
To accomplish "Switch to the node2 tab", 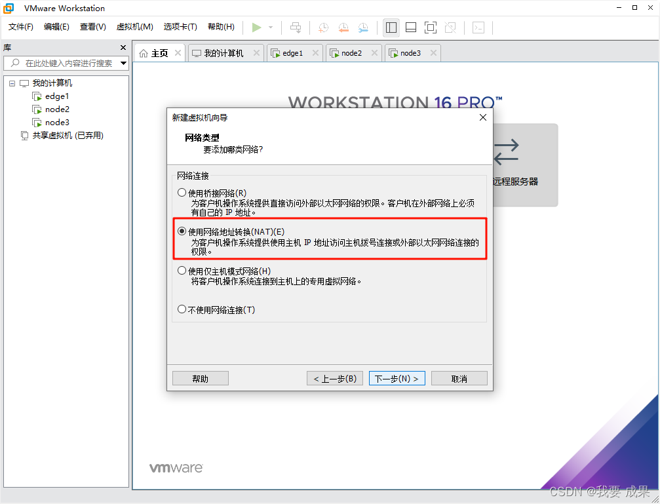I will click(x=351, y=52).
